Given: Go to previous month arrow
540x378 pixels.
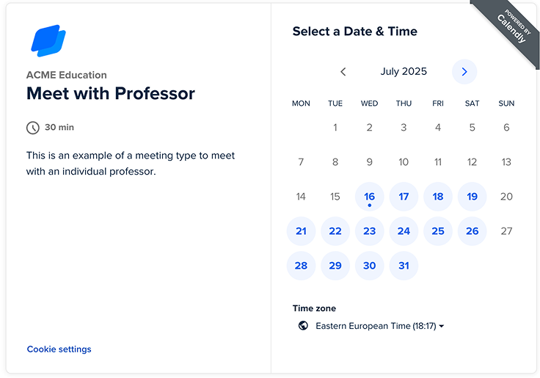Looking at the screenshot, I should click(x=343, y=72).
